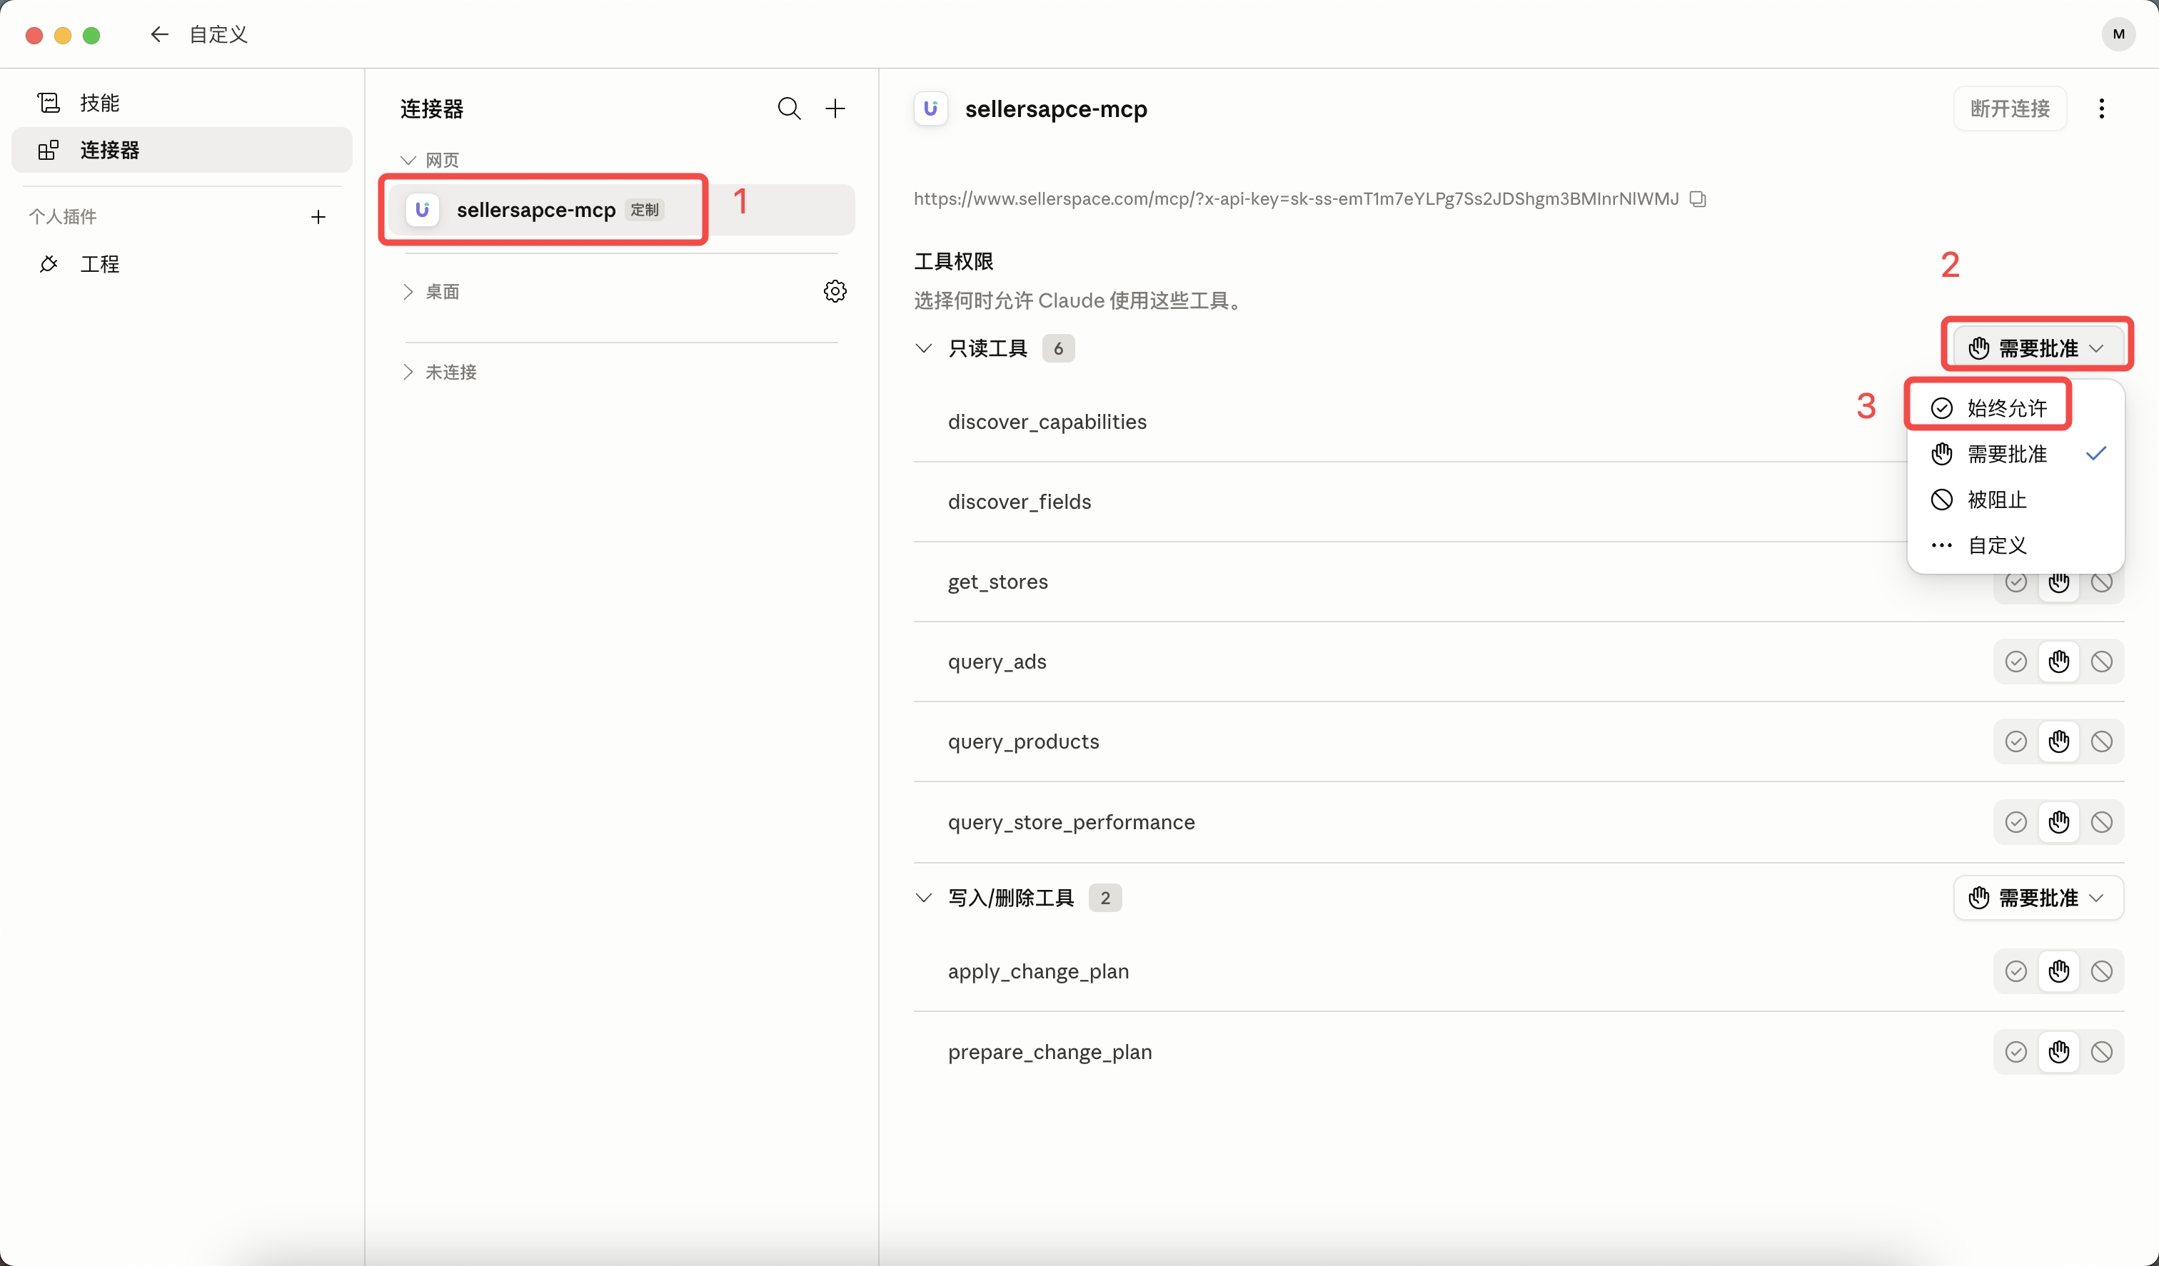Click the query_products tool name
The height and width of the screenshot is (1266, 2159).
point(1024,741)
